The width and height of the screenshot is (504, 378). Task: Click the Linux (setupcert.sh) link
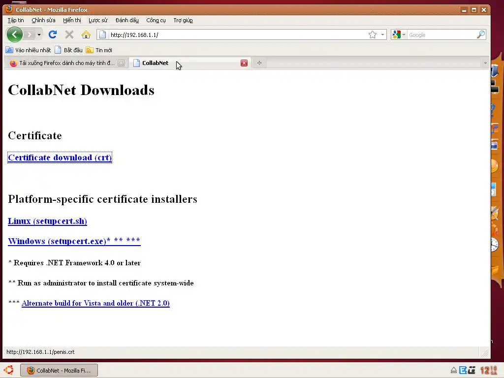pos(47,221)
